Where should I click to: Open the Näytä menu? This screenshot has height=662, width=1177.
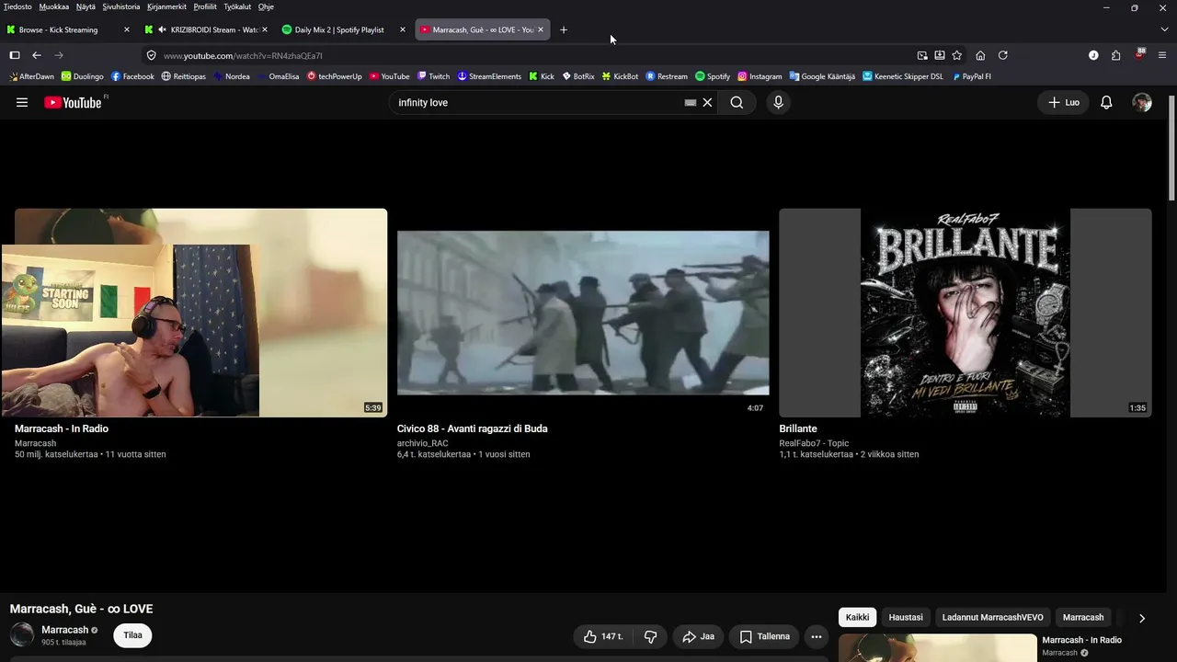[x=86, y=6]
